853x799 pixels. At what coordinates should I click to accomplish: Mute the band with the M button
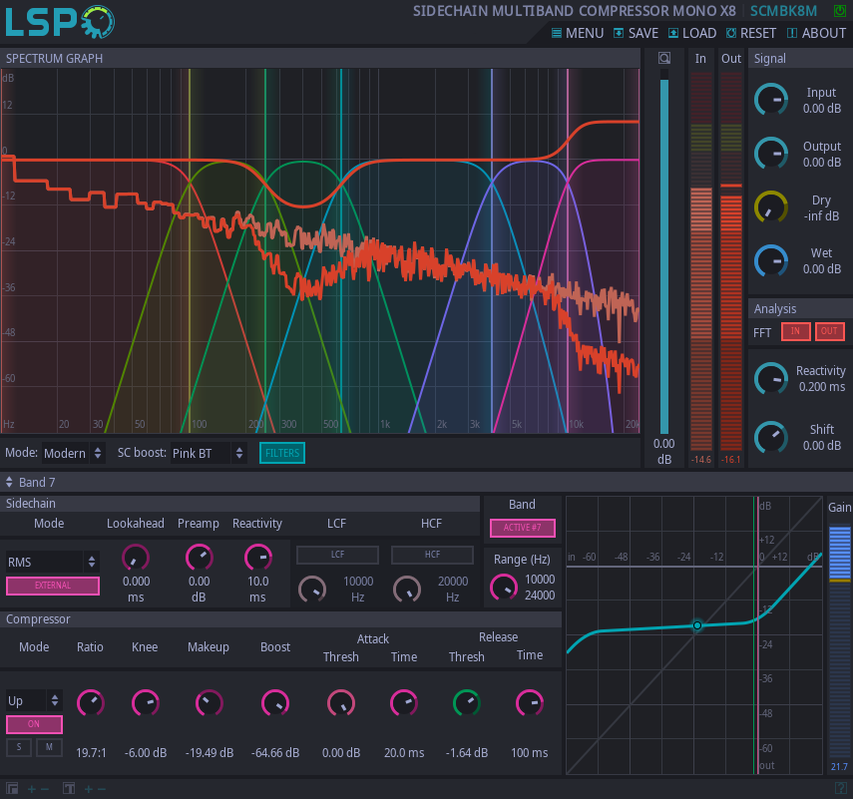[49, 748]
